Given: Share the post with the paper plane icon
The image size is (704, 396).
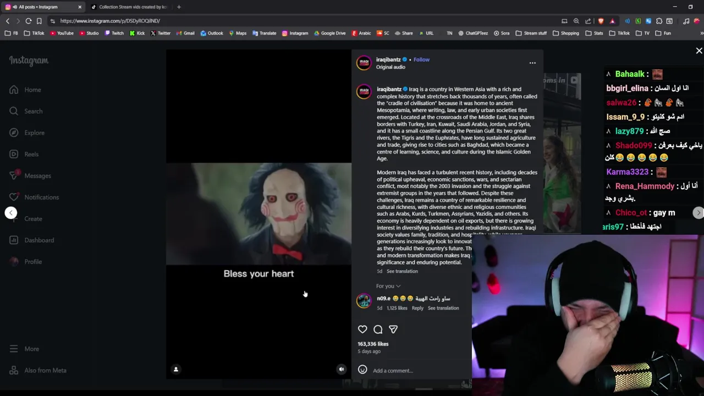Looking at the screenshot, I should [x=393, y=329].
